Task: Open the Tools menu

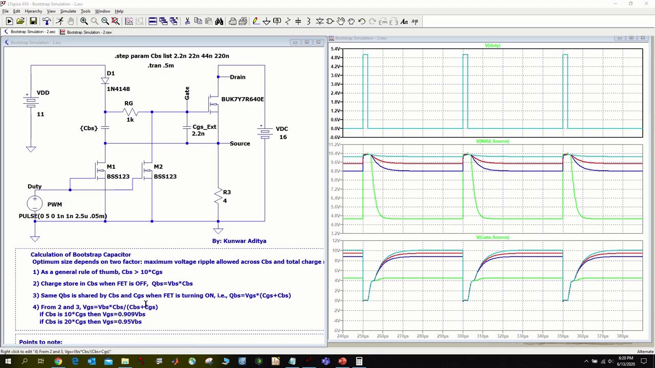Action: click(x=85, y=11)
